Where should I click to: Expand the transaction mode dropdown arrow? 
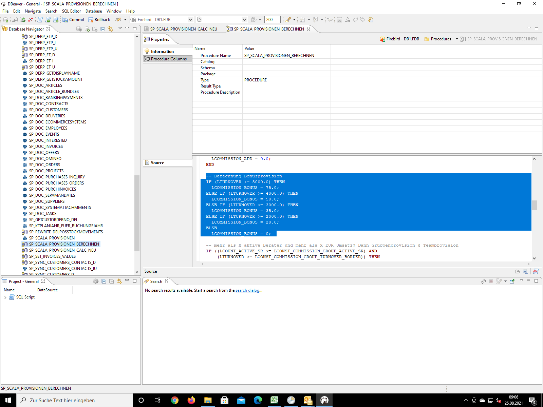coord(125,20)
